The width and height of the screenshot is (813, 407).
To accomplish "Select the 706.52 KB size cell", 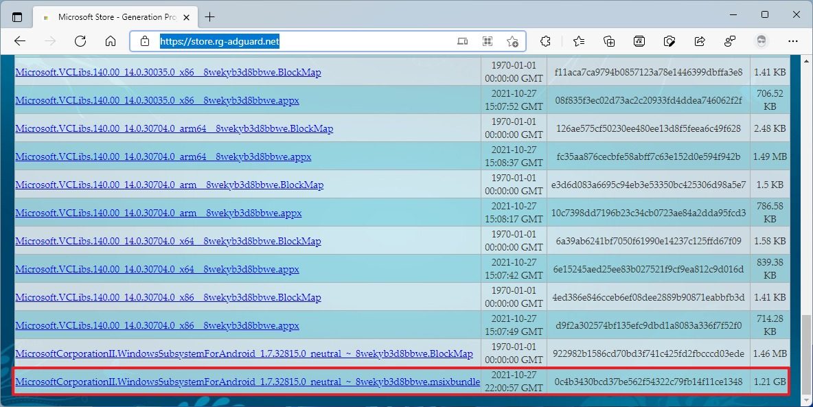I will (770, 100).
